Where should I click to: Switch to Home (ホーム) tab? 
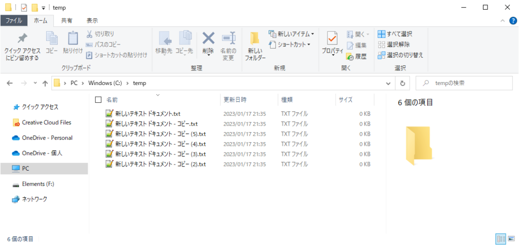pyautogui.click(x=41, y=20)
